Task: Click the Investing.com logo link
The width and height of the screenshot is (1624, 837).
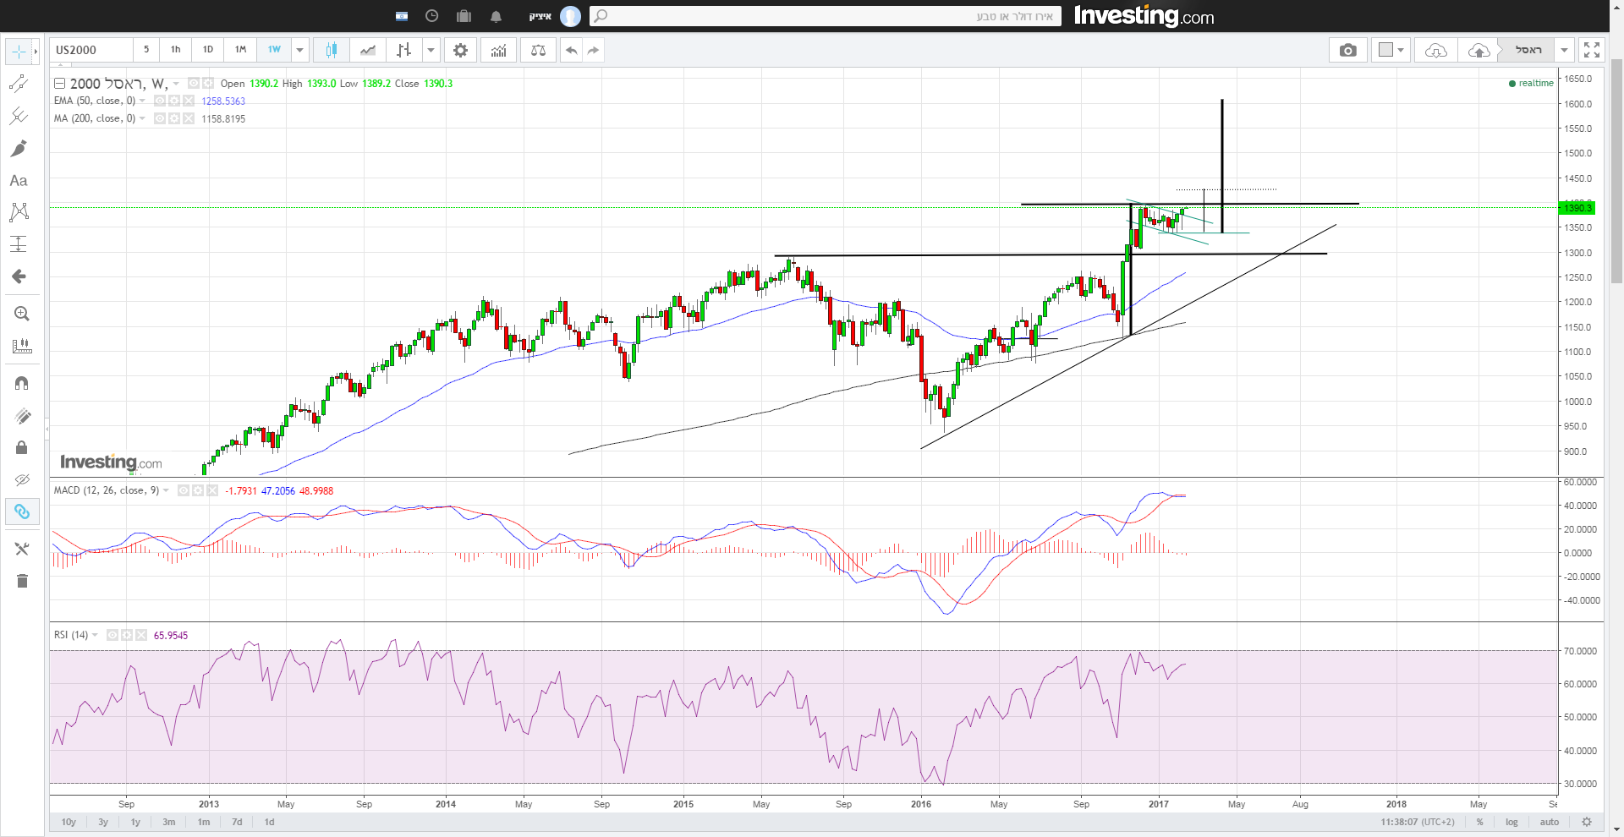Action: click(1144, 16)
